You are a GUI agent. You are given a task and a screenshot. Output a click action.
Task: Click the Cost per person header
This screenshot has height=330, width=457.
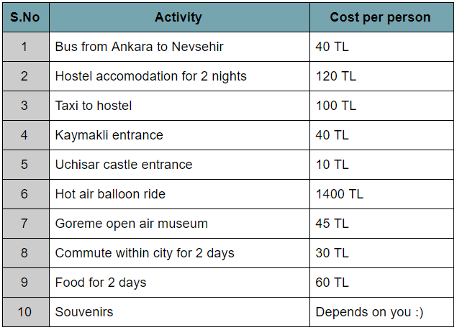click(380, 17)
